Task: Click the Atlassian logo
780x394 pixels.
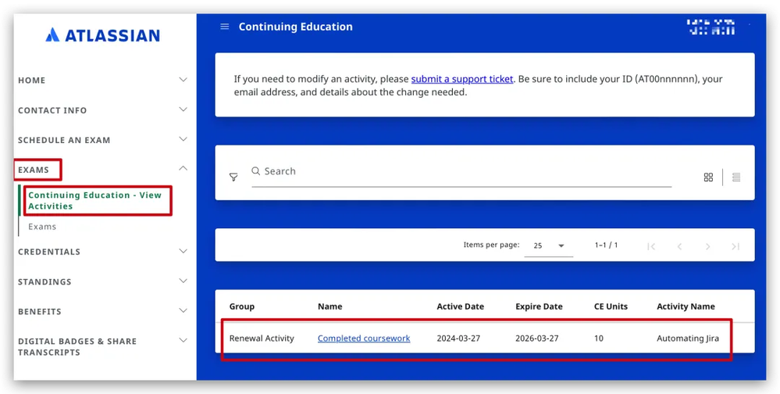Action: (102, 35)
